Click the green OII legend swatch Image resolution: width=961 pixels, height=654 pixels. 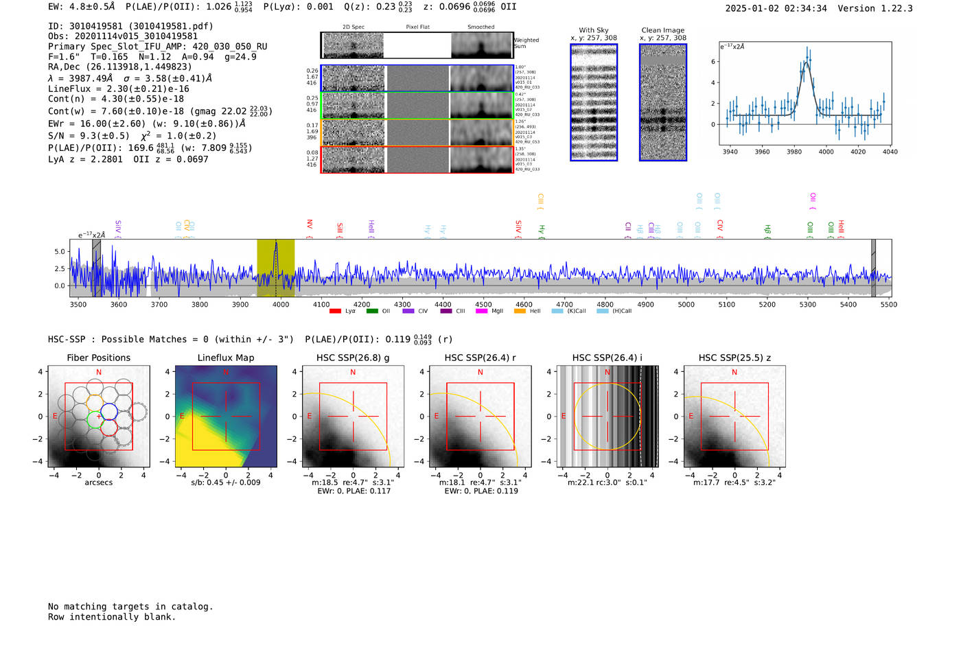pyautogui.click(x=372, y=311)
